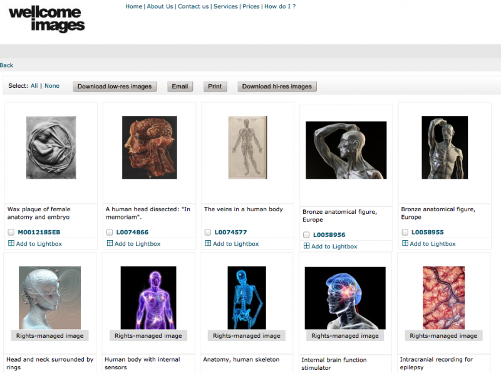The image size is (501, 373).
Task: Click 'Anatomy, human skeleton' caption
Action: (241, 360)
